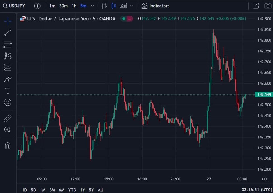Switch to the 1h timeframe
Screen dimensions: 273x193
point(74,6)
